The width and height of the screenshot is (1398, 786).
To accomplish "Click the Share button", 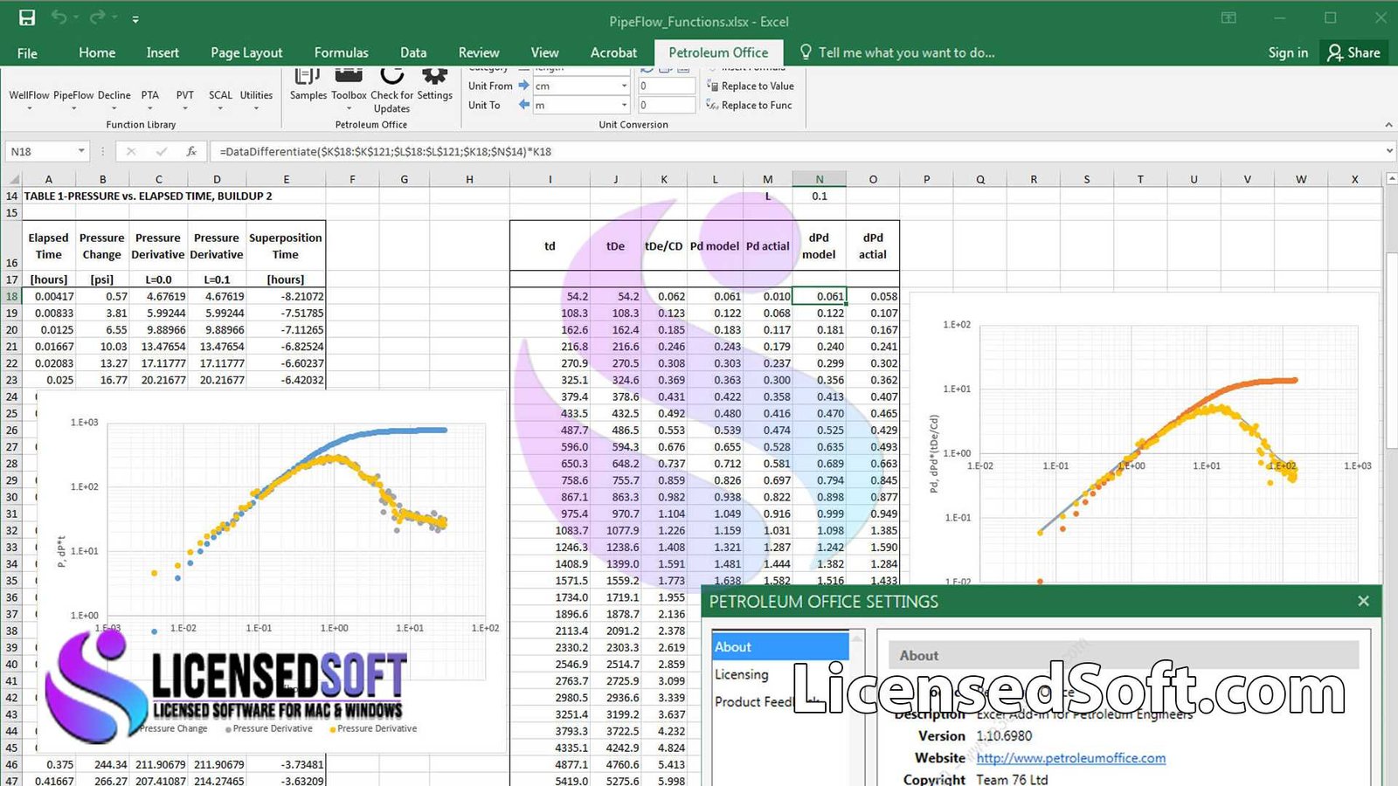I will 1354,52.
